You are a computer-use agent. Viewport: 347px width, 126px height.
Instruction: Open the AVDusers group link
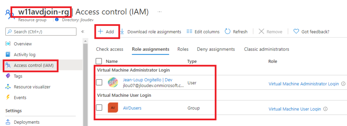click(x=132, y=108)
